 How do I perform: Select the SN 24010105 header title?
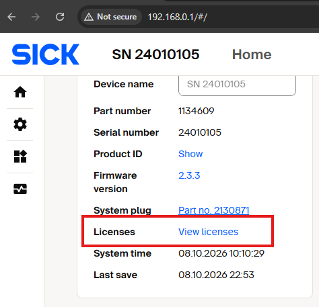(155, 54)
